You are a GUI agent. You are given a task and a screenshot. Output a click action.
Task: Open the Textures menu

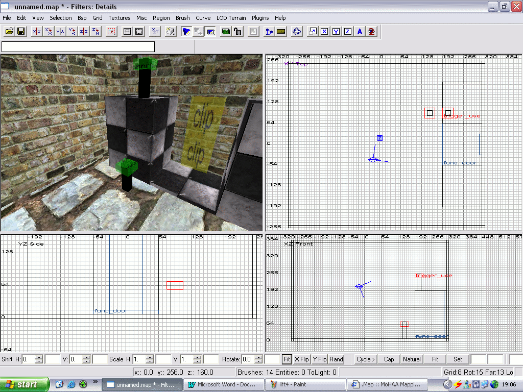point(119,18)
